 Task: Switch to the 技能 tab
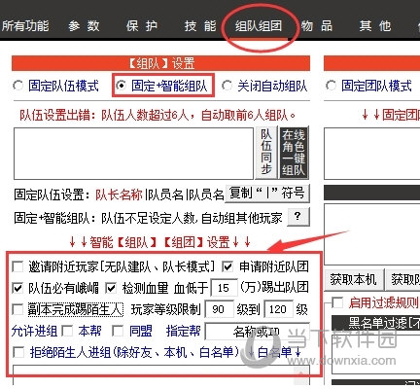pos(200,26)
